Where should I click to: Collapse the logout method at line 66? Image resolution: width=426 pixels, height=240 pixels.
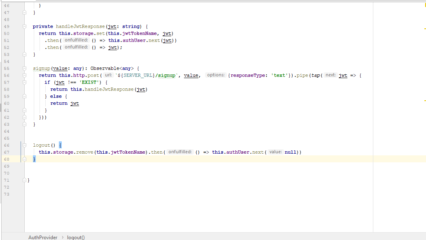click(25, 145)
